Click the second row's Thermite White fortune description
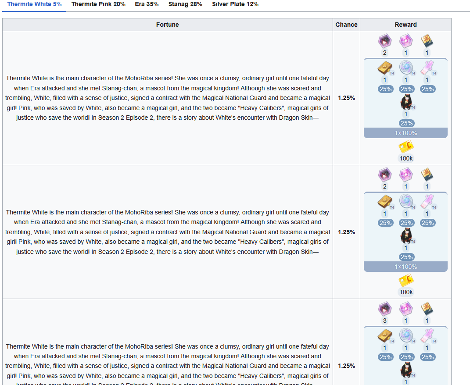The image size is (470, 385). pyautogui.click(x=167, y=232)
